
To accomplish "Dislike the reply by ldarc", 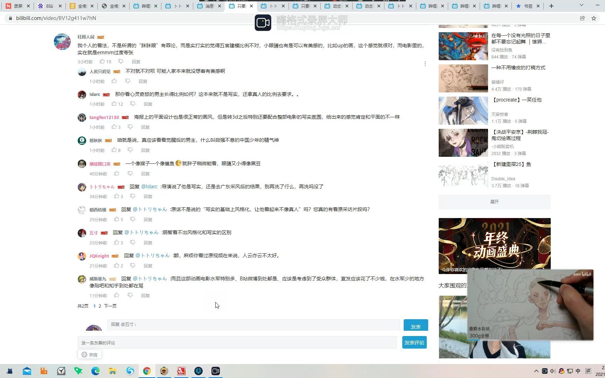I will 133,104.
